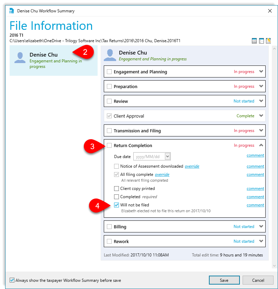Expand the Preparation section
Image resolution: width=278 pixels, height=289 pixels.
[261, 86]
